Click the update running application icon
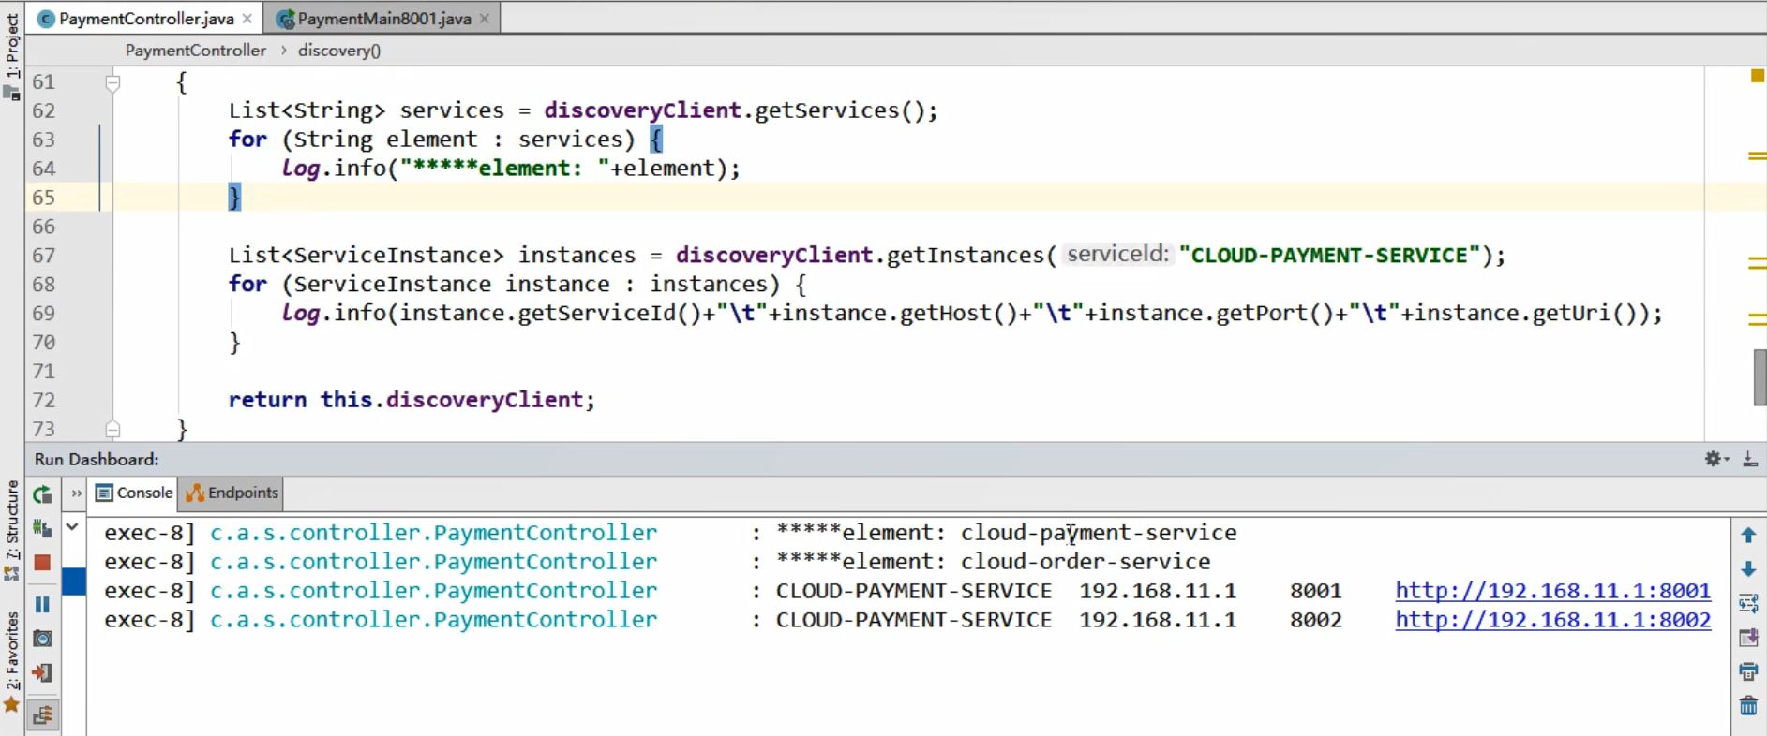This screenshot has height=736, width=1767. click(x=42, y=528)
